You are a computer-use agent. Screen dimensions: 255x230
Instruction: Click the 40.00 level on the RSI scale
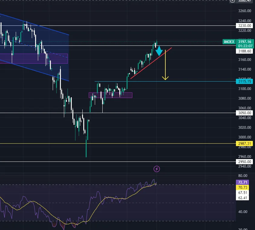(x=243, y=212)
